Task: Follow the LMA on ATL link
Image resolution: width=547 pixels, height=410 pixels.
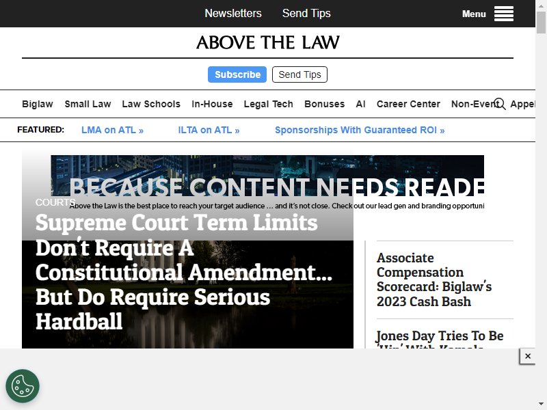Action: coord(112,130)
